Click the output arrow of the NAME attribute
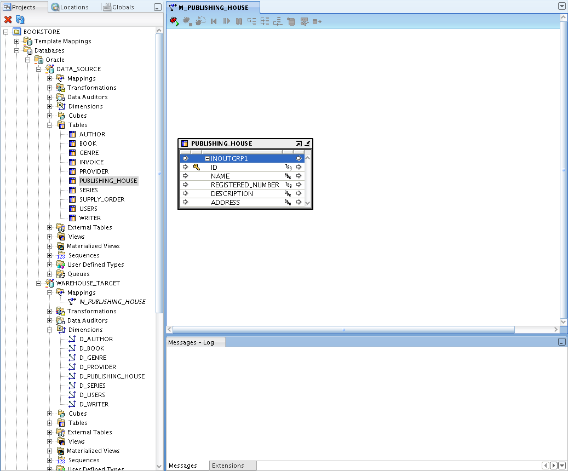 299,176
